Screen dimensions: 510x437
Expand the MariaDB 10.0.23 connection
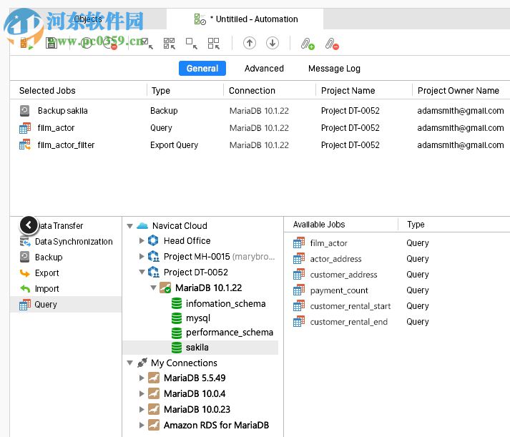[142, 409]
